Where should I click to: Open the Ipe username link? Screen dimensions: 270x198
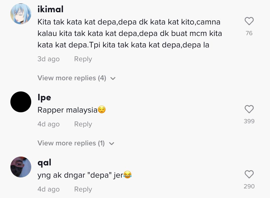tap(44, 97)
